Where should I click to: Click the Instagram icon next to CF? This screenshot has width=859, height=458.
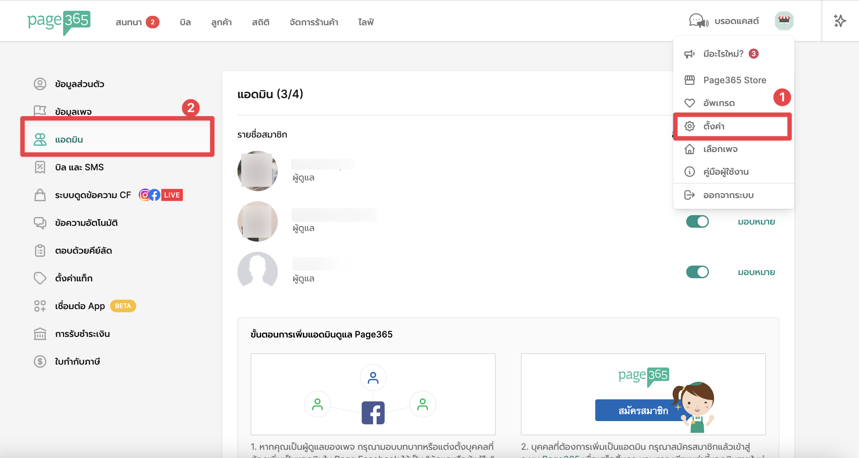(144, 195)
